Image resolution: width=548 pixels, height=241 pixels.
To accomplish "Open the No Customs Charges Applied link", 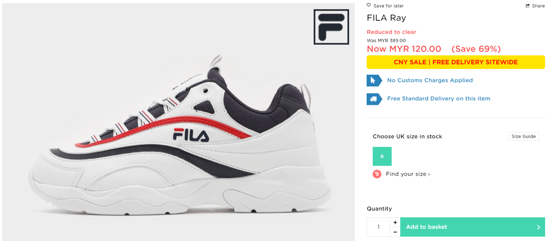I will (430, 80).
